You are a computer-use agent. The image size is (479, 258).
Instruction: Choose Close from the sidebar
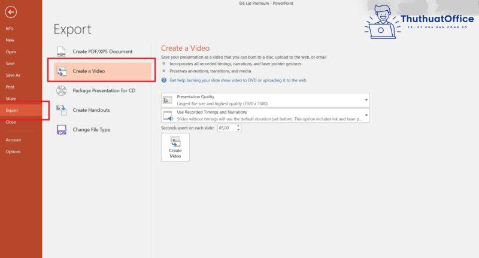pyautogui.click(x=11, y=122)
